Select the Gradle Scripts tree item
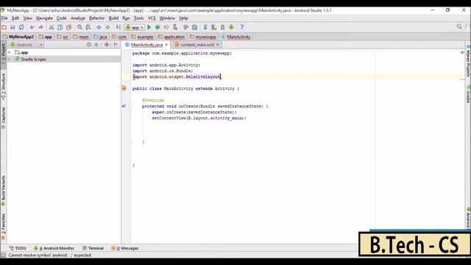This screenshot has height=265, width=471. coord(33,59)
